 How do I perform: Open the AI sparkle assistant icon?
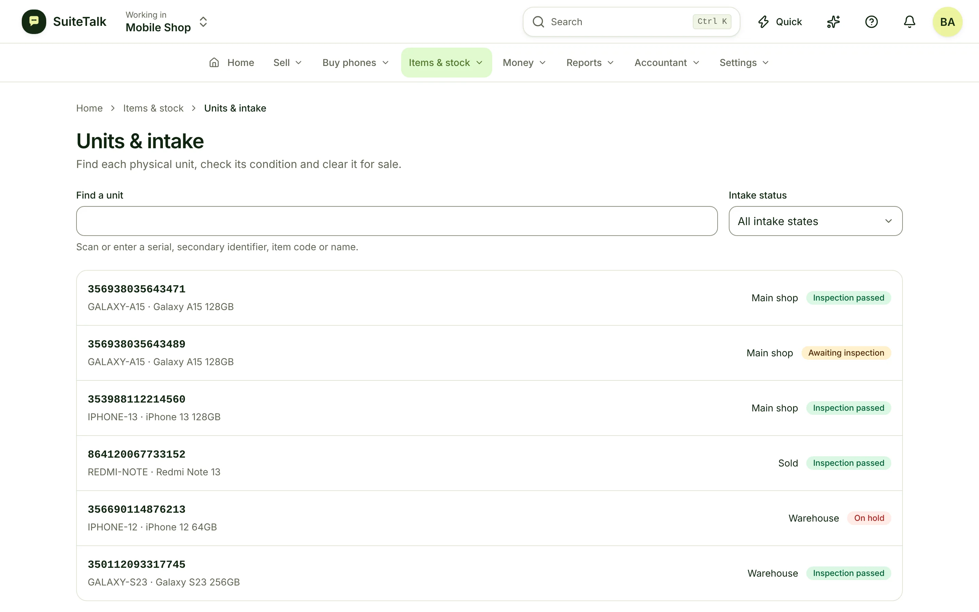[834, 22]
